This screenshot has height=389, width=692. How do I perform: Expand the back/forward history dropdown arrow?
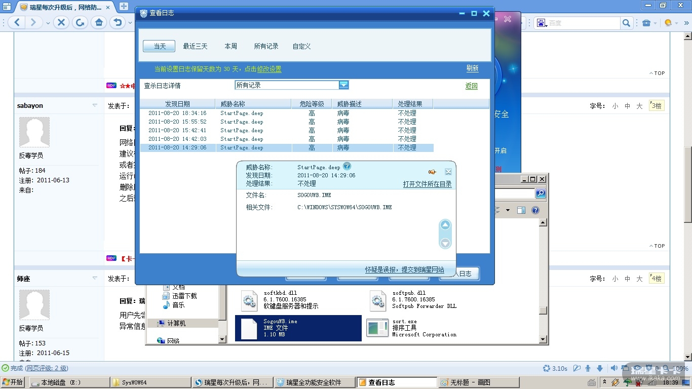tap(48, 23)
